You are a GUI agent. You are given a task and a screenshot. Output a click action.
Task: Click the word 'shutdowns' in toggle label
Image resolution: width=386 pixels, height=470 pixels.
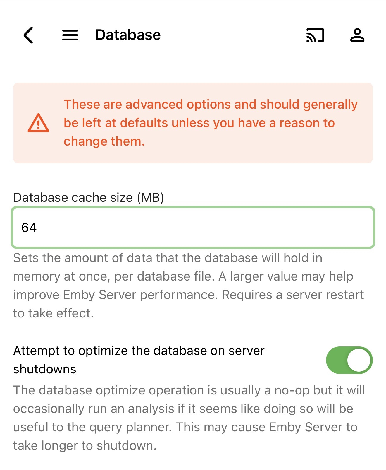pos(45,369)
